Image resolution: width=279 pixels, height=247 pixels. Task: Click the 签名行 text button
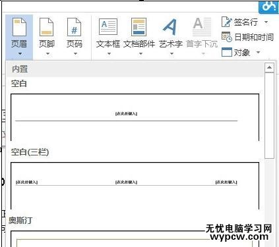click(246, 22)
